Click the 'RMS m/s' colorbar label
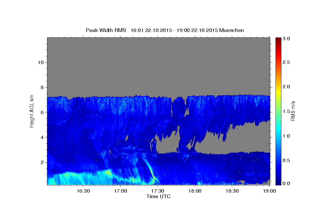 [x=293, y=111]
